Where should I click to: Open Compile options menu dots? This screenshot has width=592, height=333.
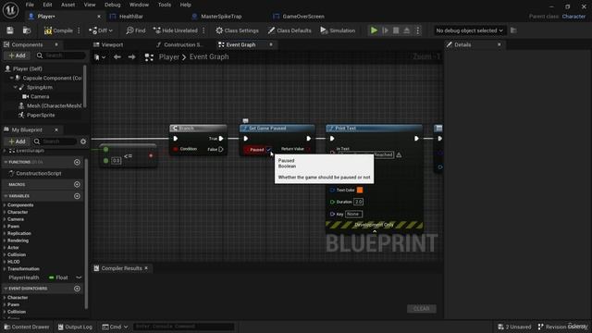pos(79,31)
